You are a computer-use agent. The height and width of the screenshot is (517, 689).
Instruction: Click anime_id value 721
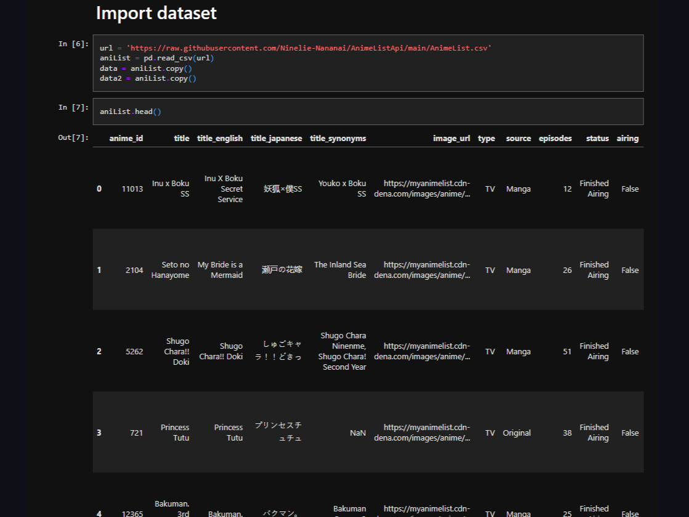pos(136,433)
